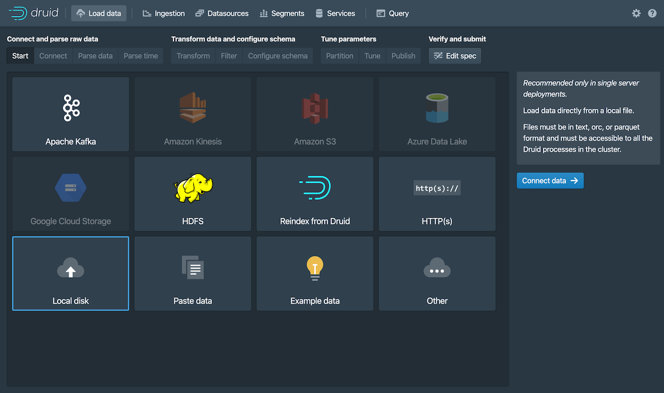The image size is (664, 393).
Task: Choose the Other data source tile
Action: tap(437, 274)
